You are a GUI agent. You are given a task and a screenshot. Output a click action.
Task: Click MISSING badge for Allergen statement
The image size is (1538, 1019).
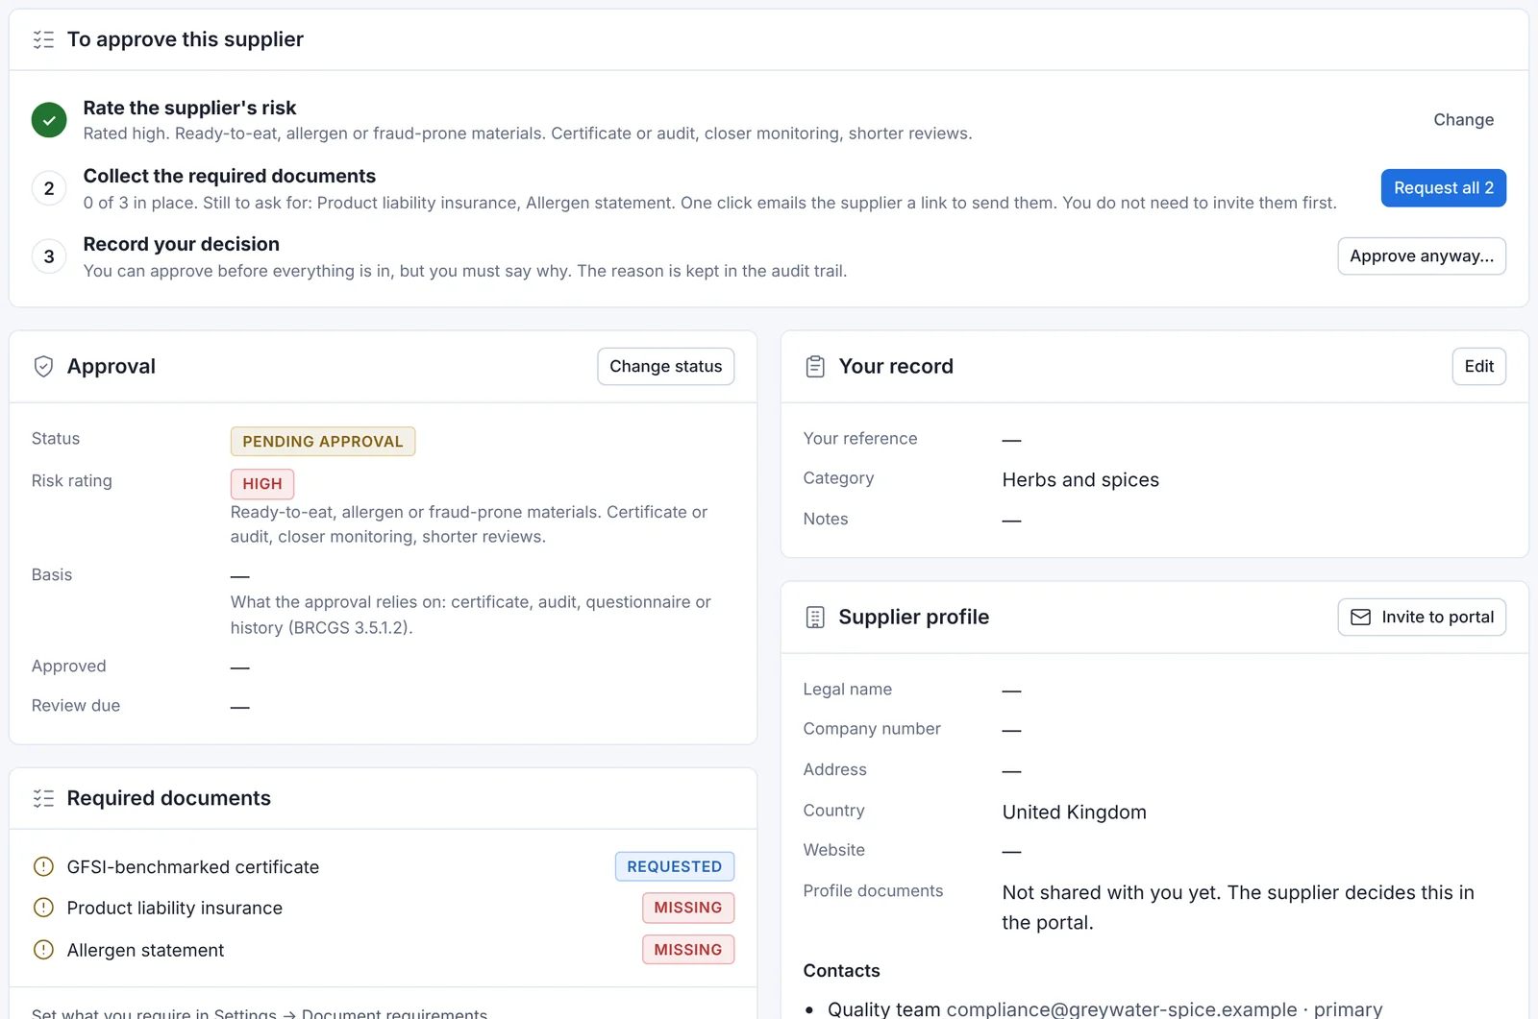coord(688,950)
